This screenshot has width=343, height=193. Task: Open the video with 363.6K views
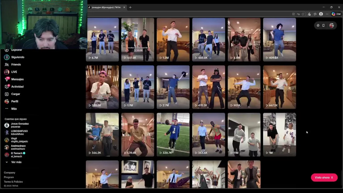point(208,135)
